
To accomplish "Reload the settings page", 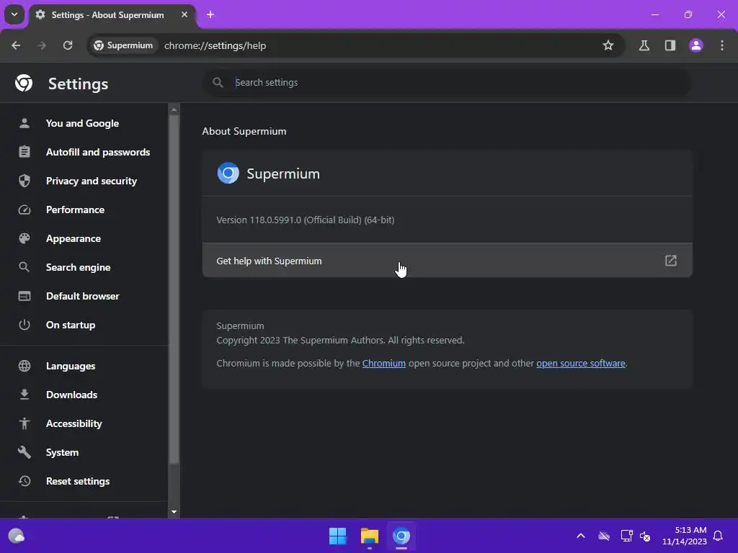I will point(68,45).
